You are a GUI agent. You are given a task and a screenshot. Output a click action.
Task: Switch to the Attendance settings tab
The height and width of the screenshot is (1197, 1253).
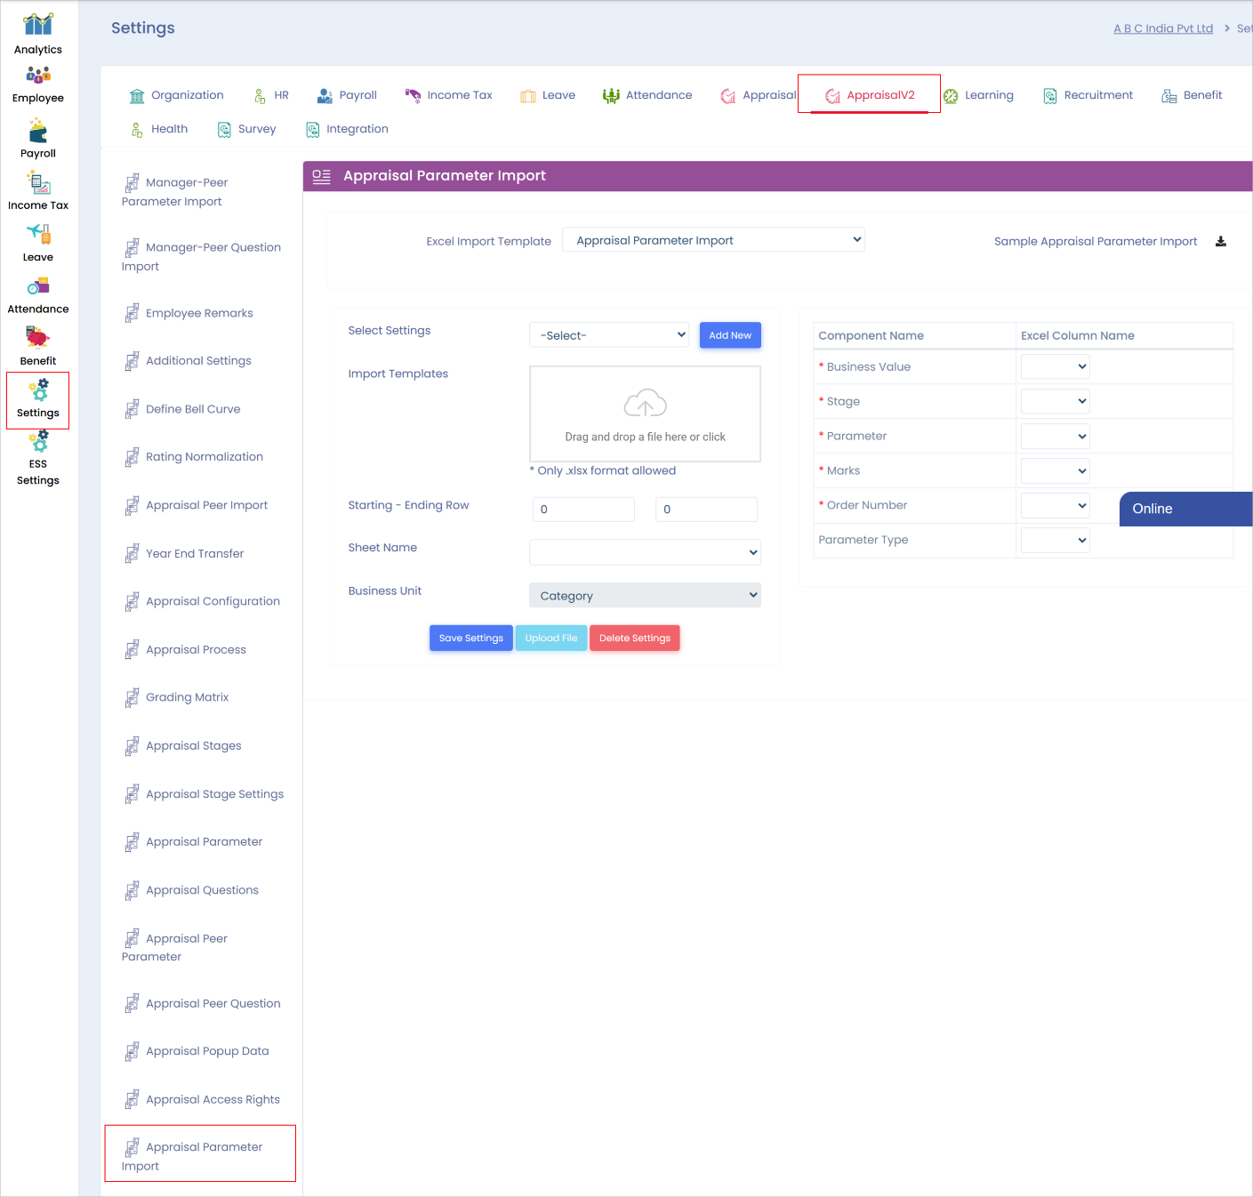click(x=647, y=95)
